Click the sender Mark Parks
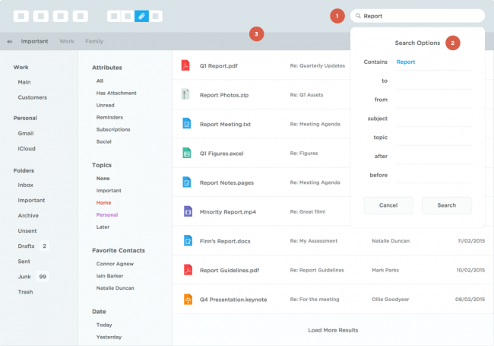The image size is (494, 346). click(x=385, y=270)
